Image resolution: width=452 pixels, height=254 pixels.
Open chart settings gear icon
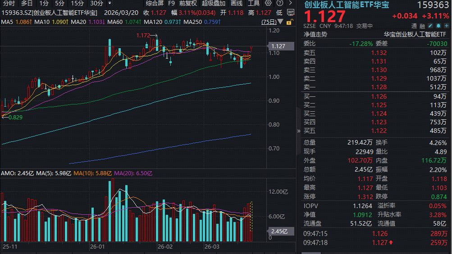(x=269, y=3)
